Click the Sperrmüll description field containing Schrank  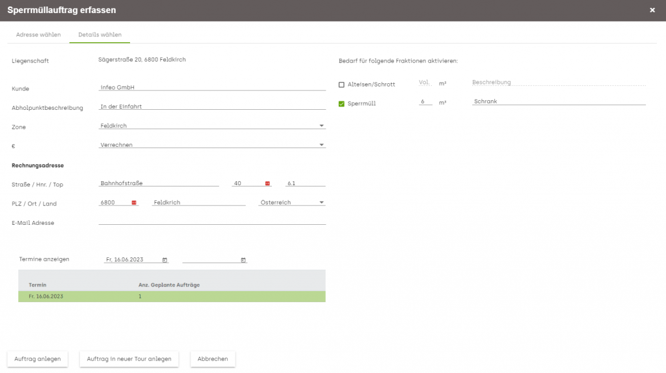[559, 101]
